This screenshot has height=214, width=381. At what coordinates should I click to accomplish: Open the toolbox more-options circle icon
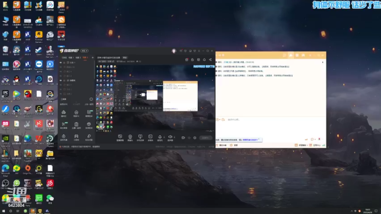(91, 99)
